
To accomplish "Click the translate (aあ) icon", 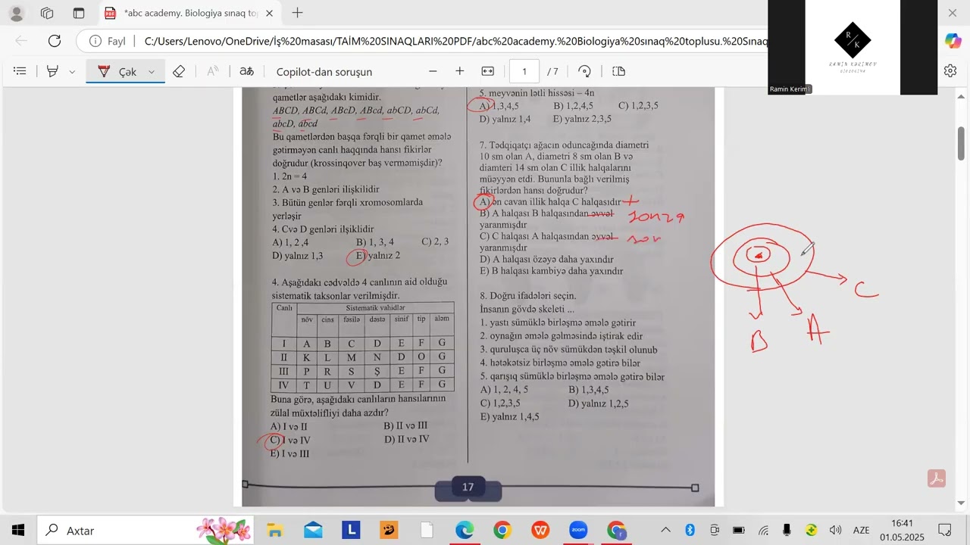I will [246, 71].
